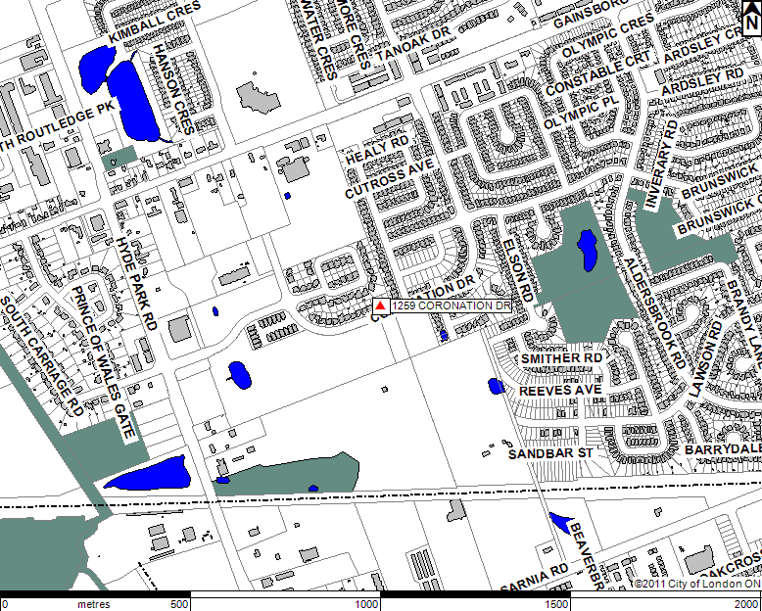
Task: Click the 500 mark on scale bar
Action: [x=180, y=604]
